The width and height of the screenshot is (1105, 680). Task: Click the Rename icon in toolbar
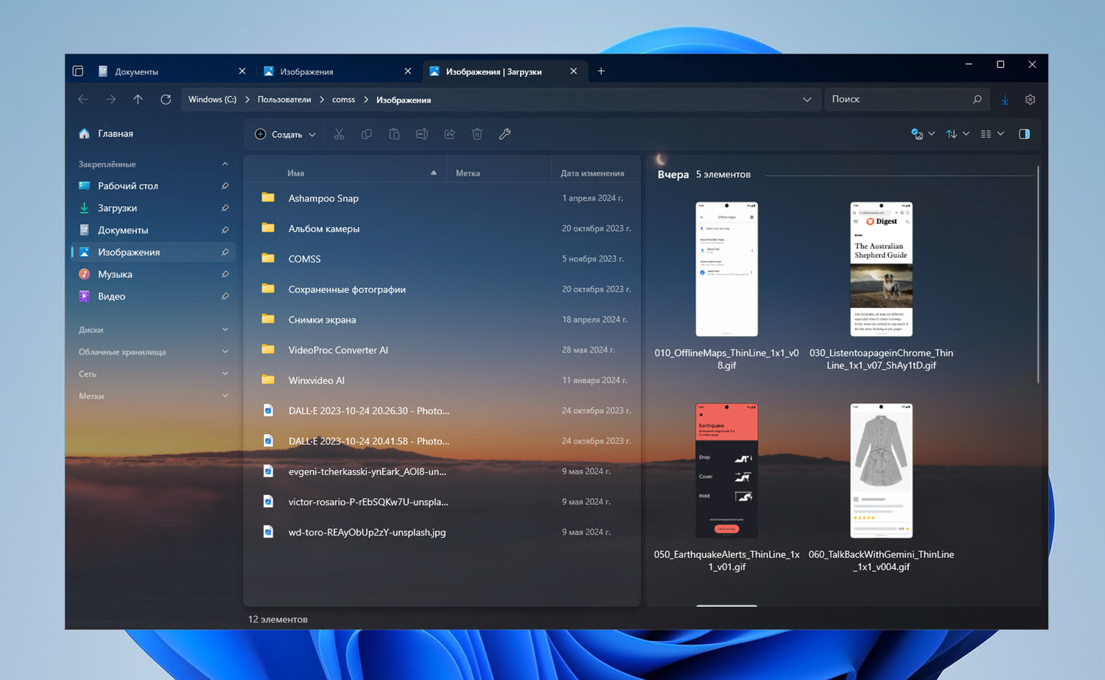[422, 134]
